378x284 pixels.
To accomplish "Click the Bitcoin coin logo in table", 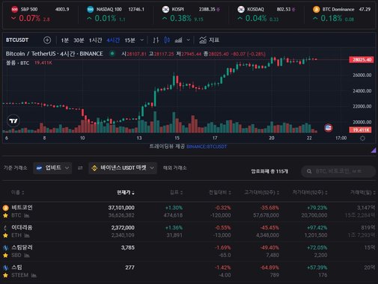I will coord(5,208).
